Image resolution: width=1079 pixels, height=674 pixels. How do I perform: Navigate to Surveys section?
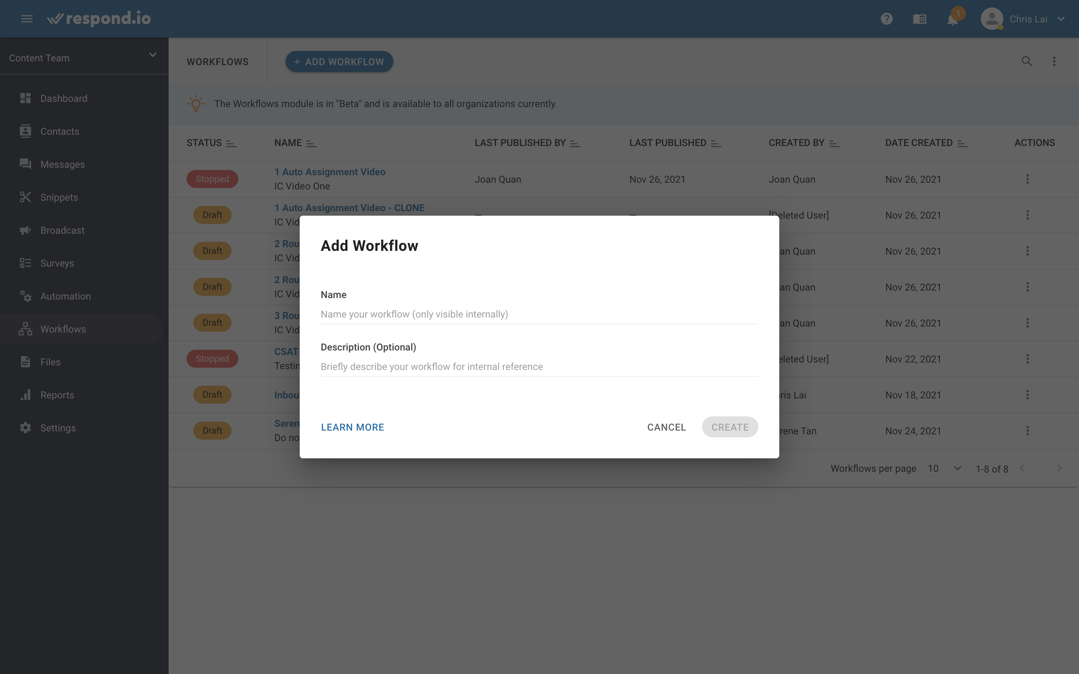pos(57,262)
